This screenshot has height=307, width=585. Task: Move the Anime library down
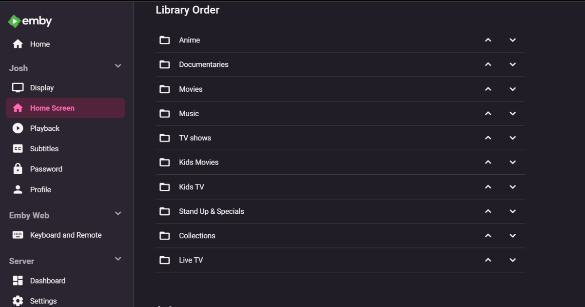[512, 40]
